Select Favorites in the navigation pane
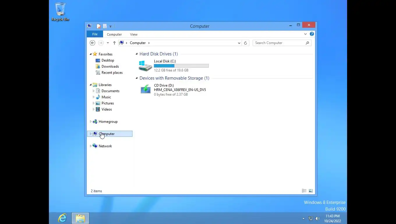Viewport: 396px width, 224px height. pyautogui.click(x=105, y=54)
